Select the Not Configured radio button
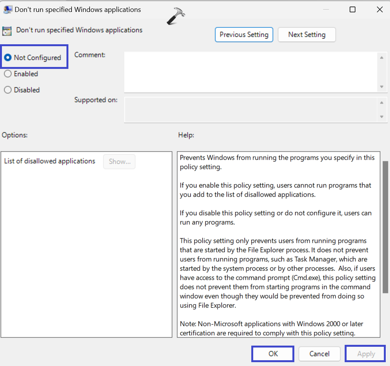This screenshot has height=366, width=390. pyautogui.click(x=8, y=58)
